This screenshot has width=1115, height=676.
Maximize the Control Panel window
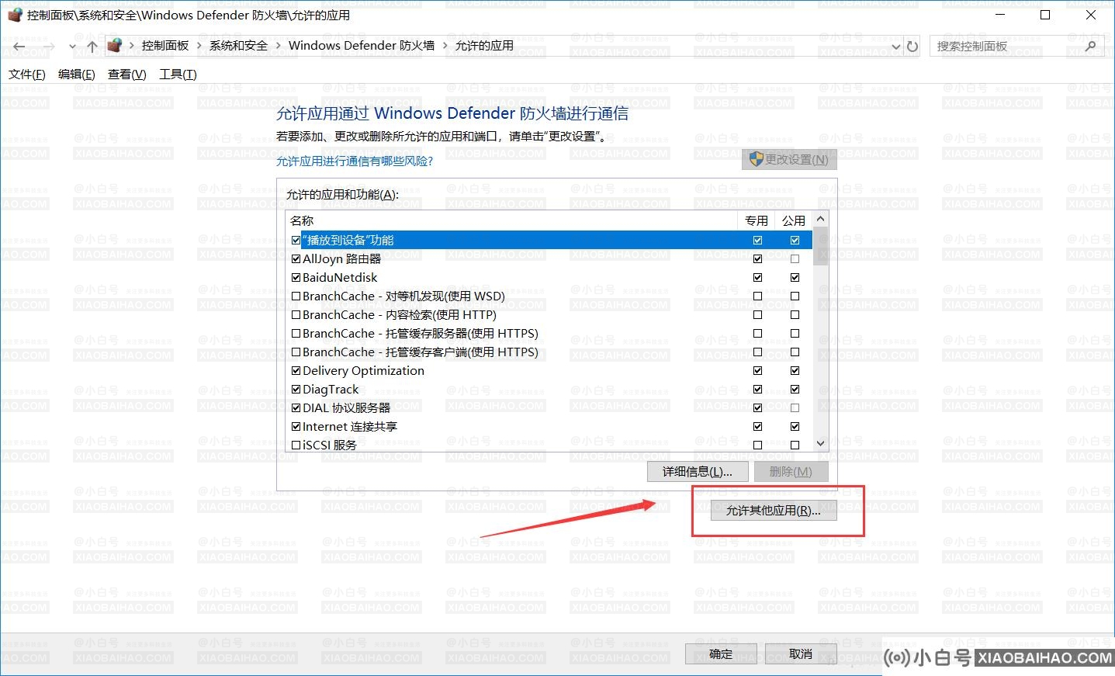pos(1045,15)
